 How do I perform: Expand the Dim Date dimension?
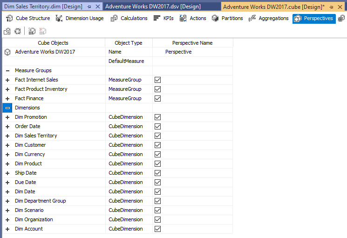click(x=7, y=192)
